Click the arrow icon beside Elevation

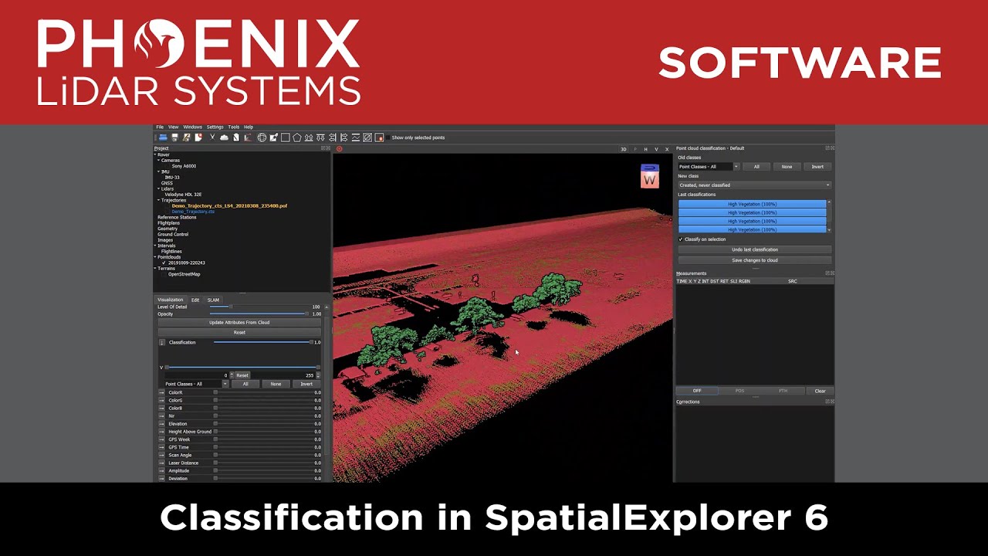point(162,424)
